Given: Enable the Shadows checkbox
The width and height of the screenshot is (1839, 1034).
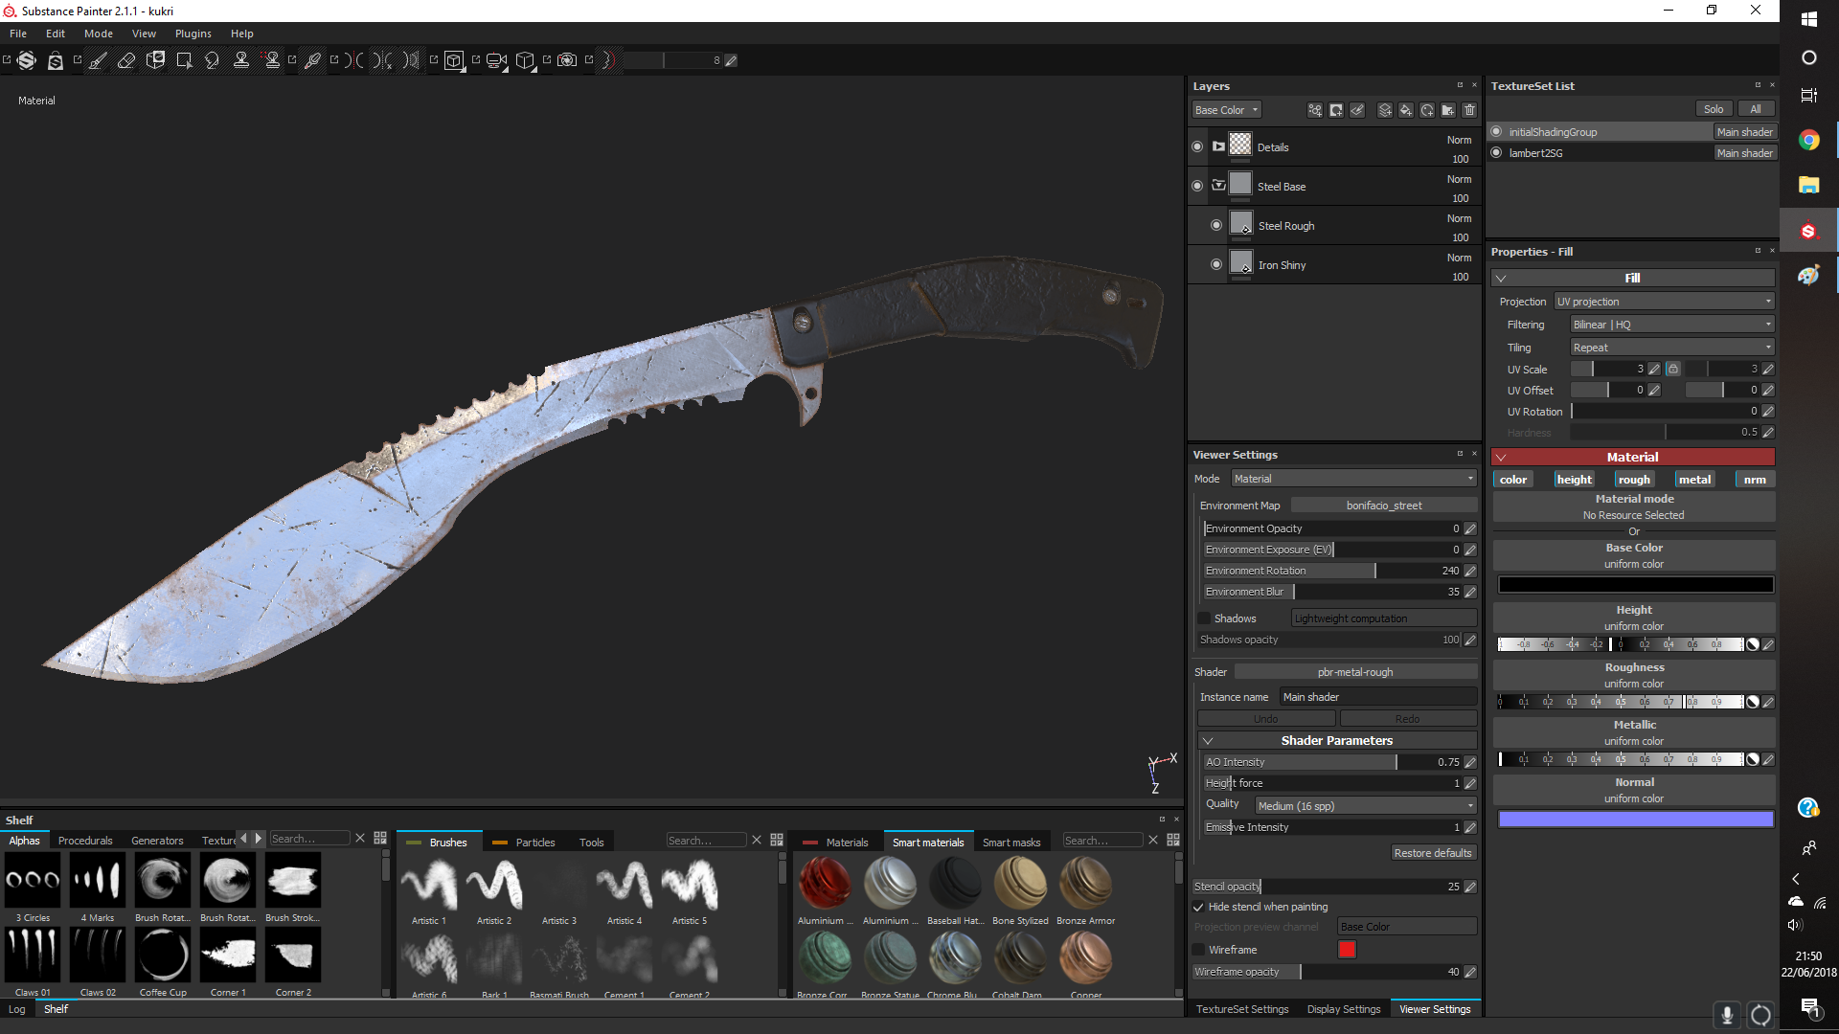Looking at the screenshot, I should coord(1204,618).
